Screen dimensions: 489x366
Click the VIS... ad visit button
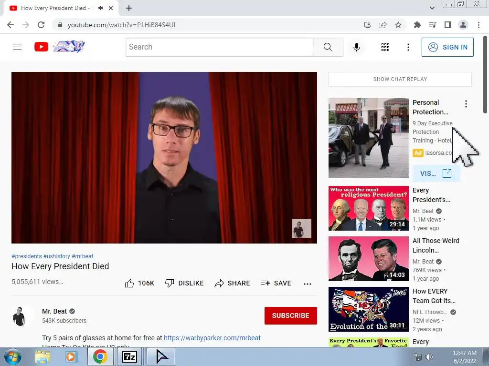436,173
